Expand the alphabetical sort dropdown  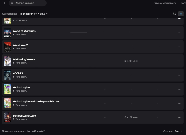click(33, 14)
